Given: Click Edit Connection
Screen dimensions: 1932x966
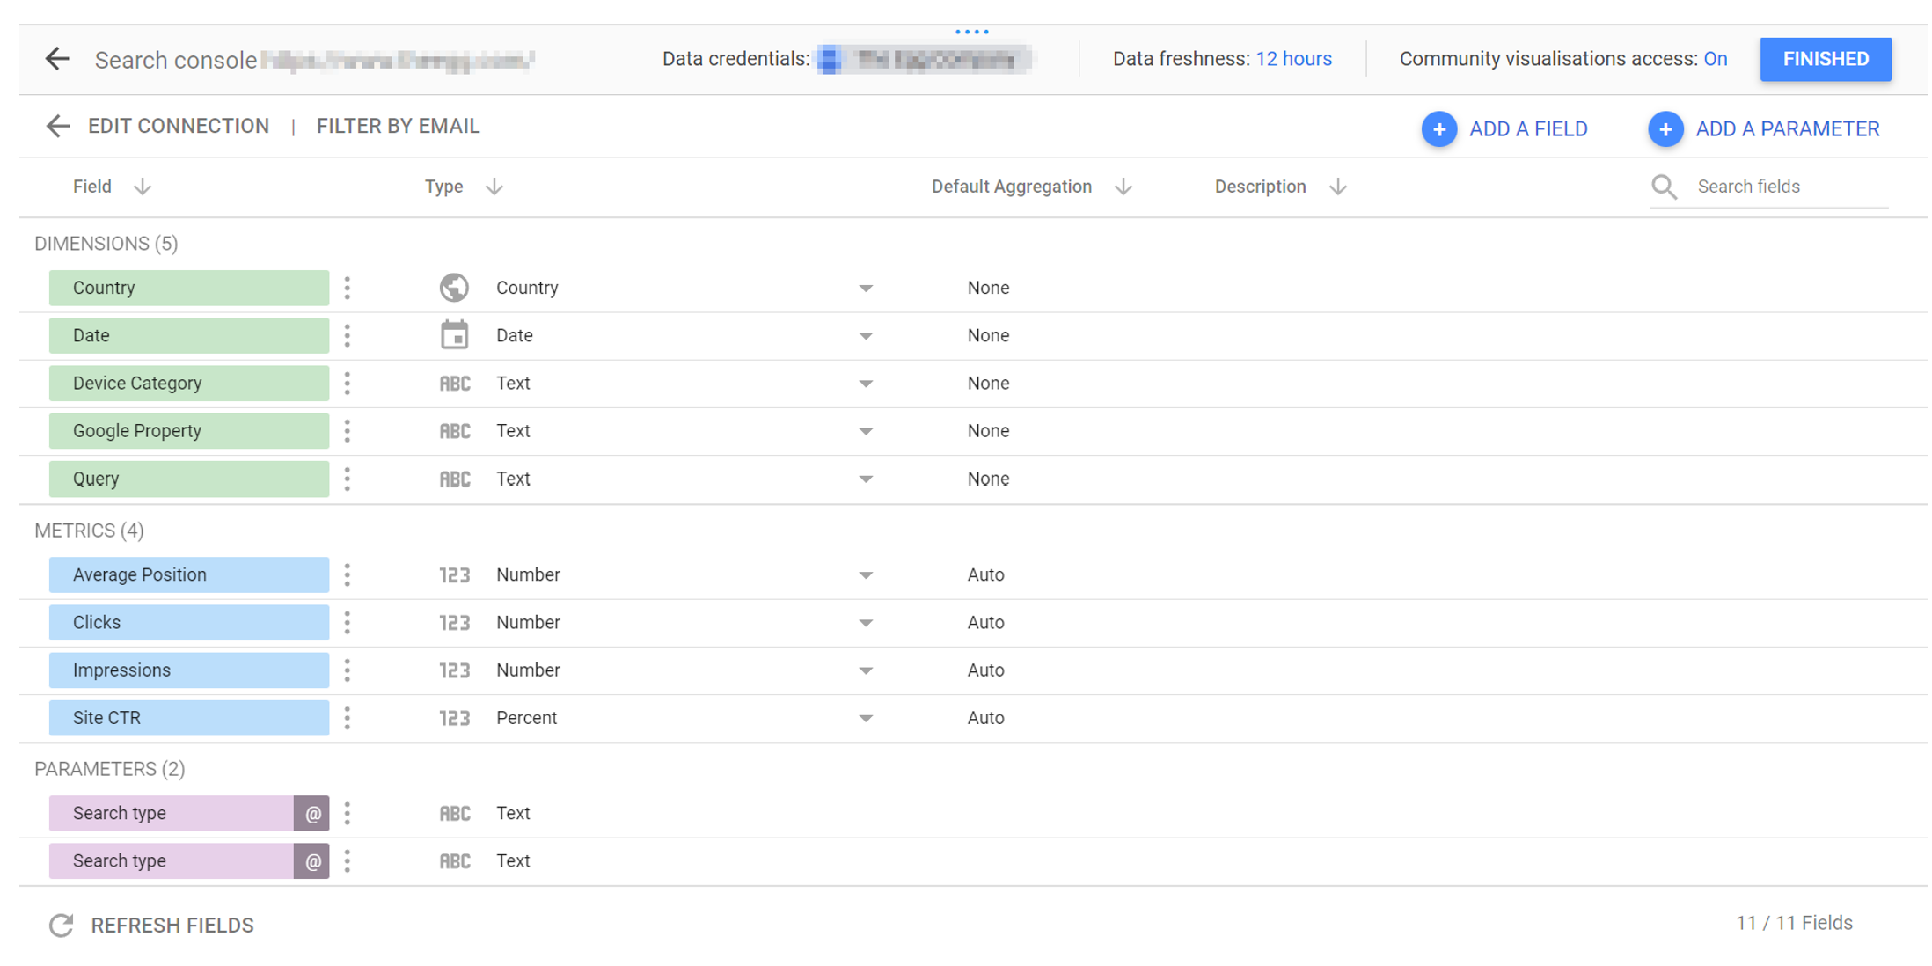Looking at the screenshot, I should [179, 126].
